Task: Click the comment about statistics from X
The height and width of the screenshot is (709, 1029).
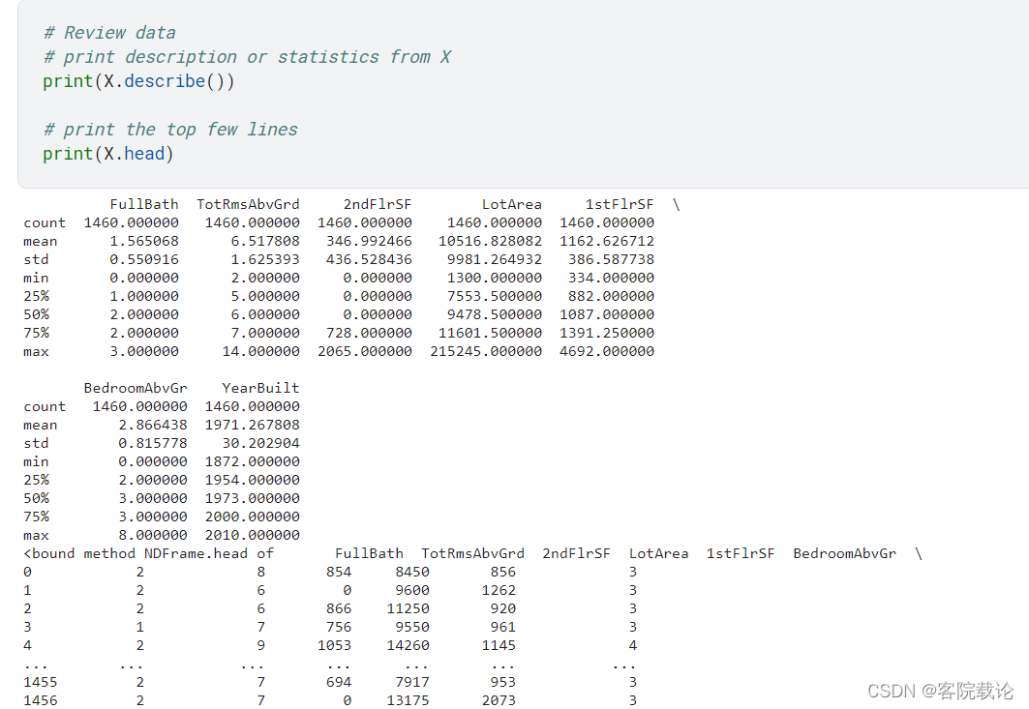Action: coord(247,57)
